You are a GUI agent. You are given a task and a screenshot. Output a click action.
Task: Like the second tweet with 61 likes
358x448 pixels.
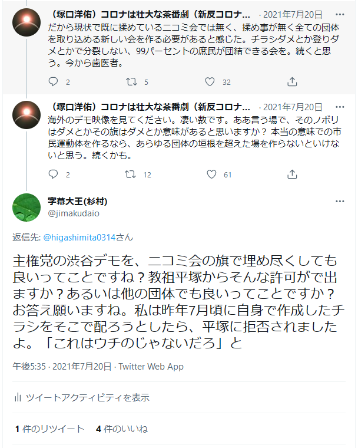pos(210,174)
